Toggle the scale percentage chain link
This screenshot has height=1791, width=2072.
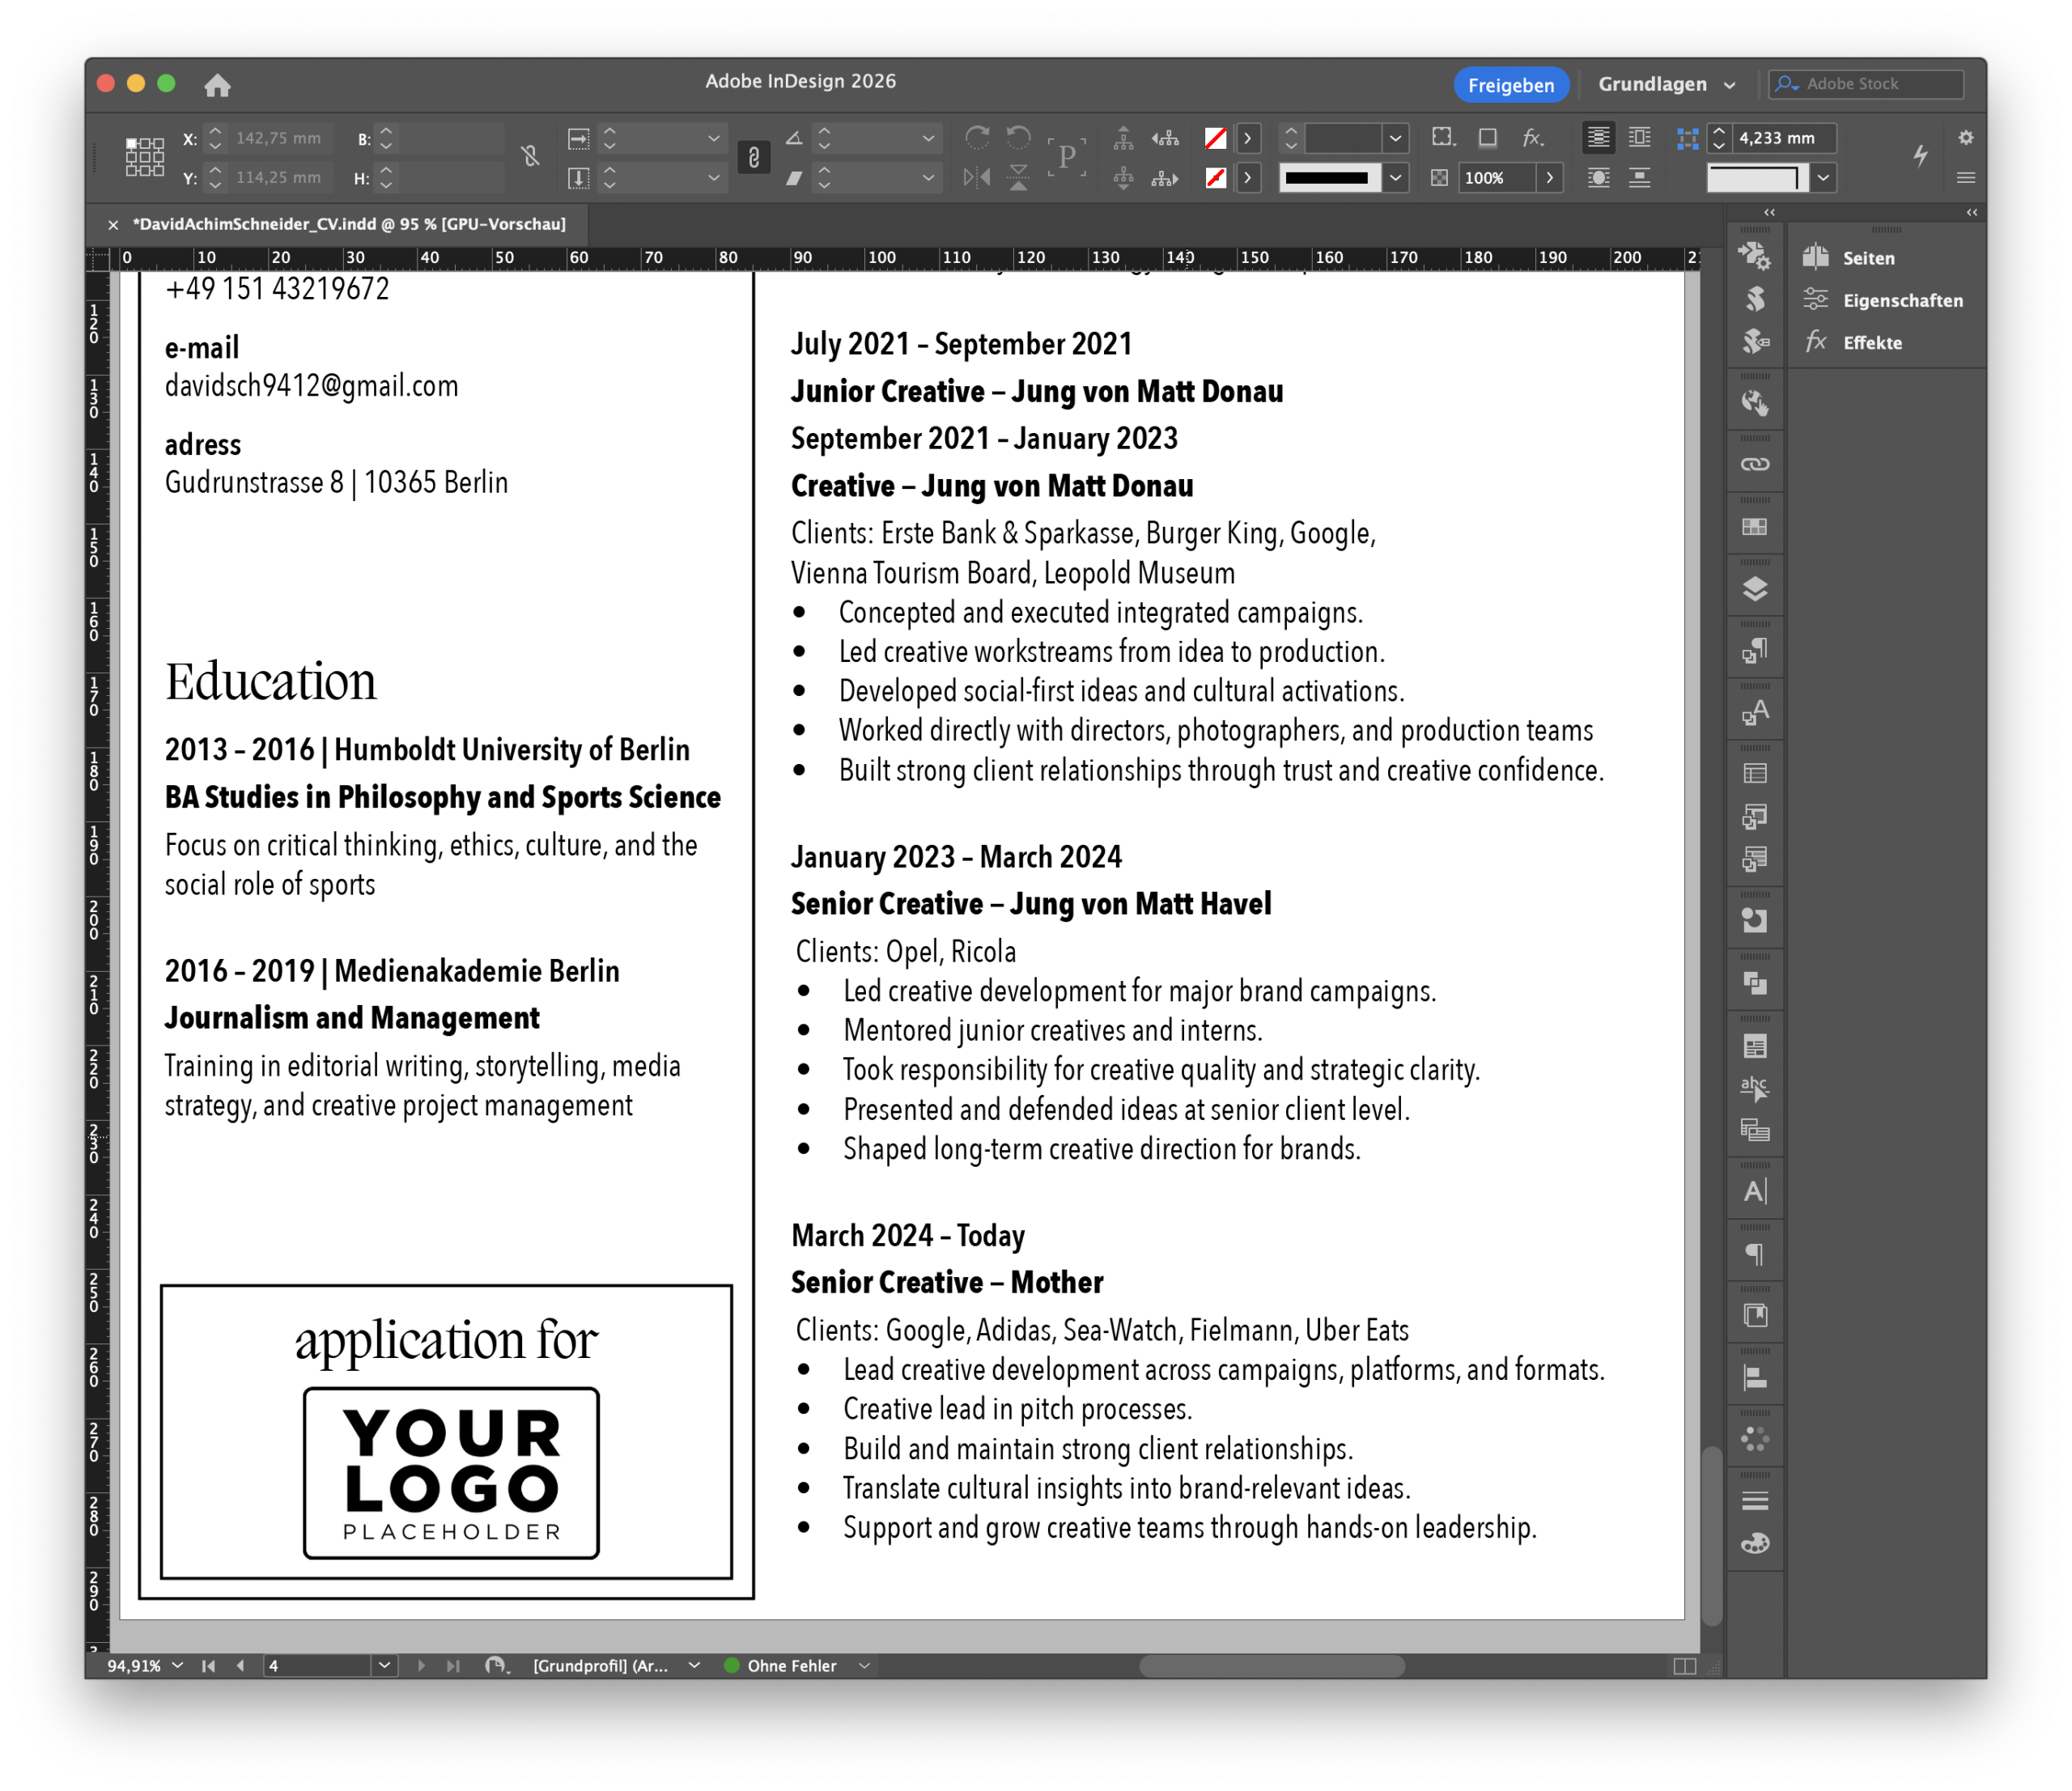click(x=753, y=157)
